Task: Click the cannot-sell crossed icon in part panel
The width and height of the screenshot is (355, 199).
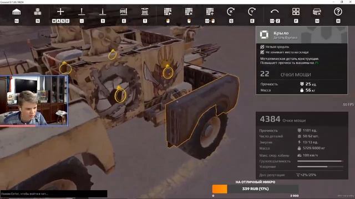Action: 262,46
